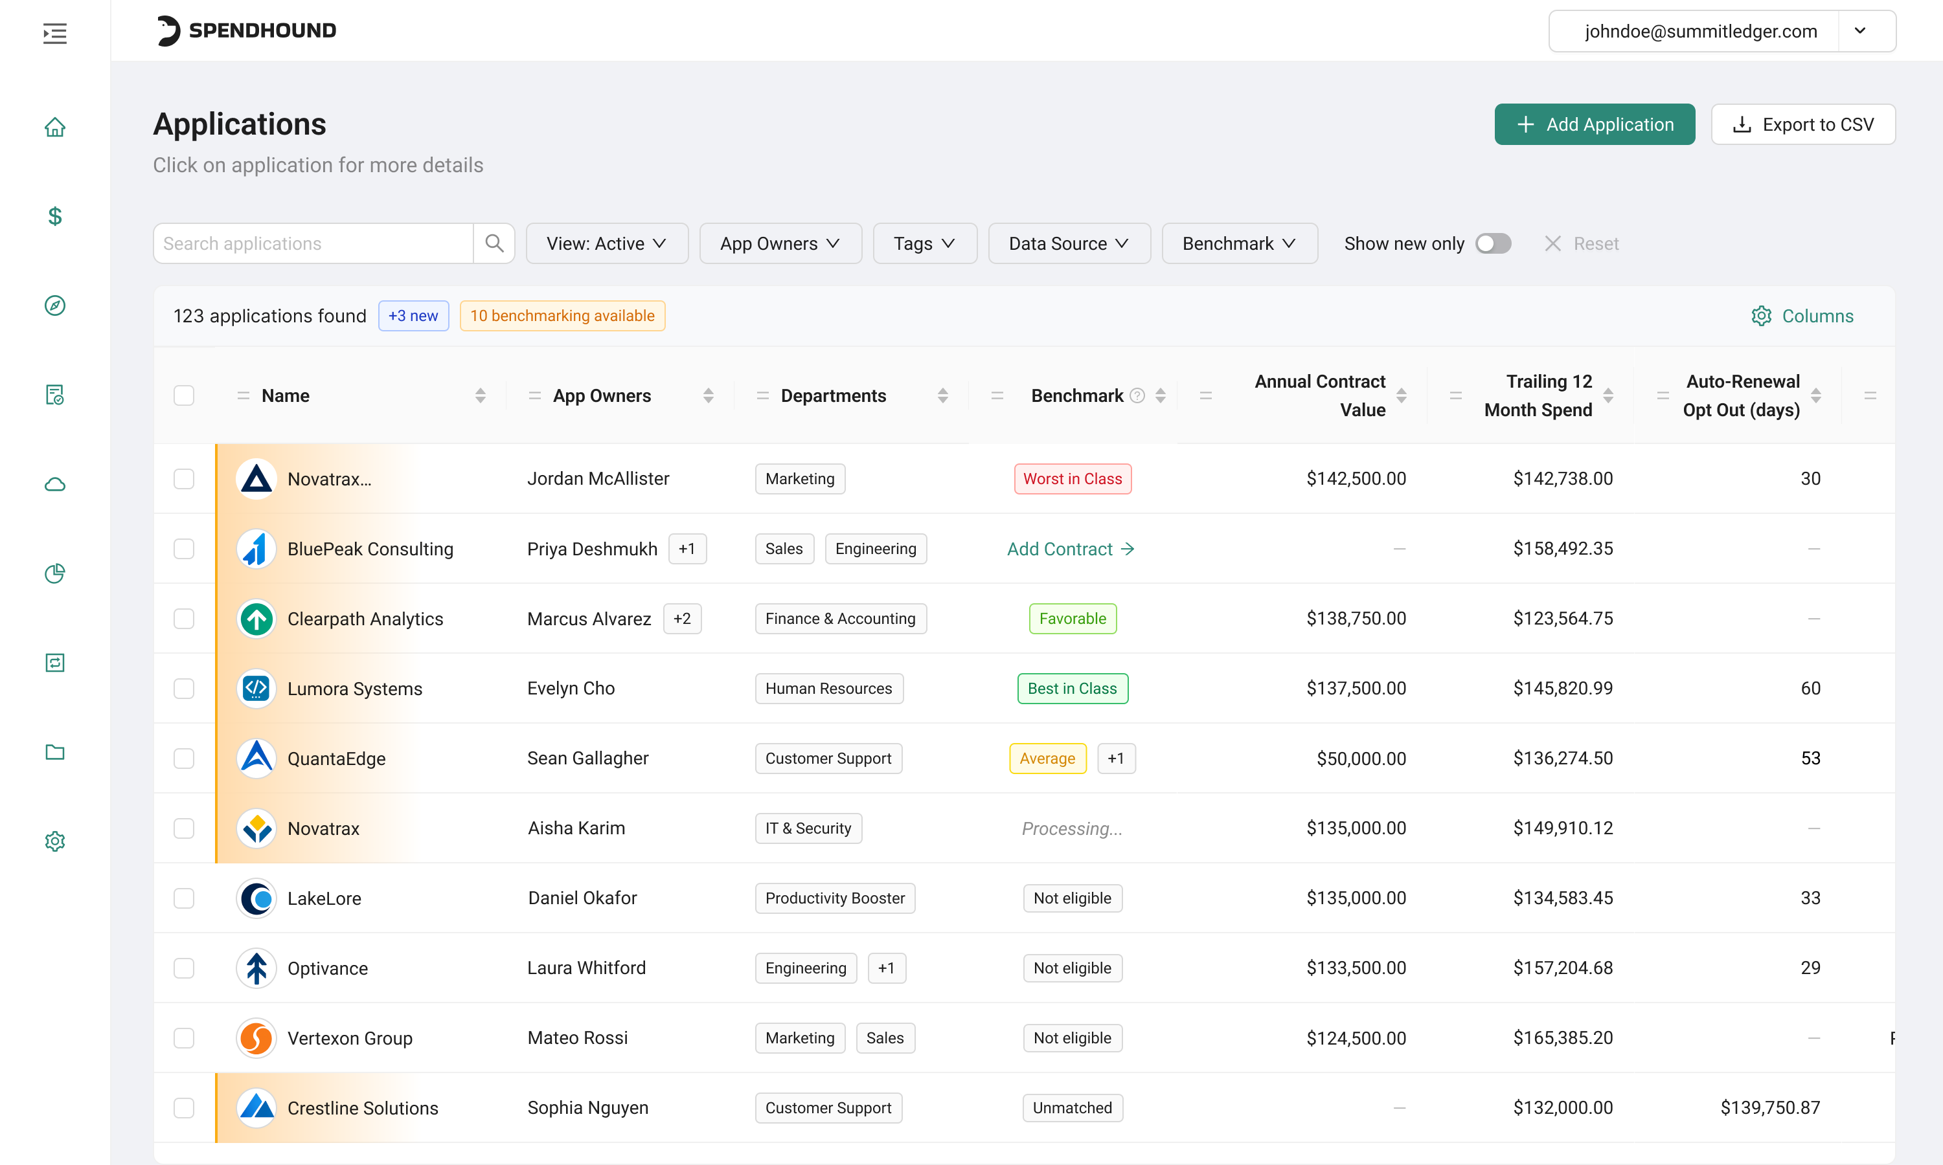Click the Best in Class benchmark tag
1943x1165 pixels.
[1073, 689]
